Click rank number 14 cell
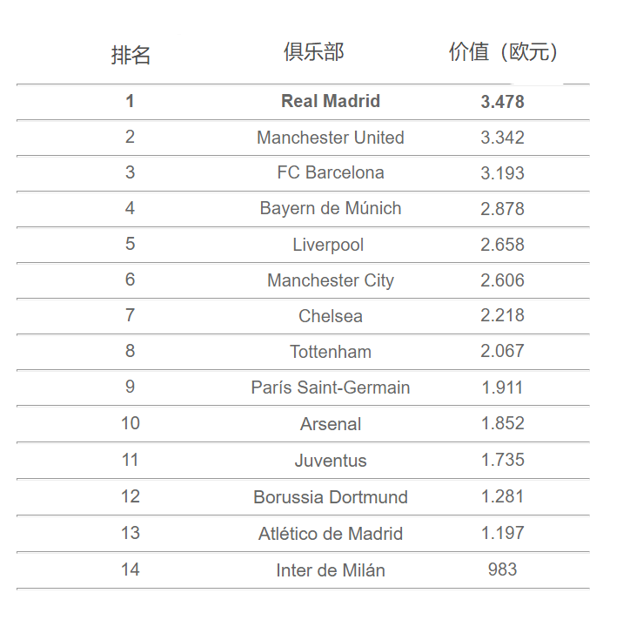The height and width of the screenshot is (620, 623). (x=131, y=569)
